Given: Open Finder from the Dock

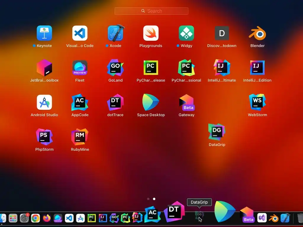Looking at the screenshot, I should (x=3, y=218).
